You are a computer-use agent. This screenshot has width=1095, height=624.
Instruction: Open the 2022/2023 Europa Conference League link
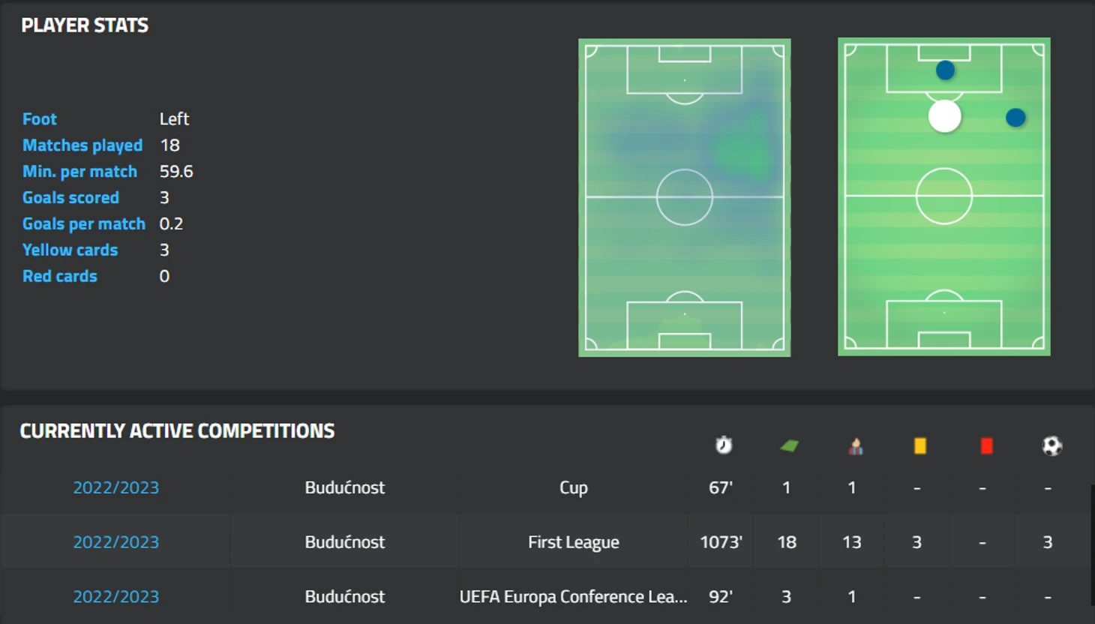click(115, 597)
